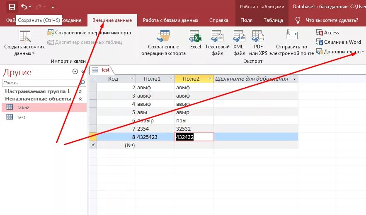Click the navigation pane Поиск field
The image size is (366, 215).
point(40,83)
